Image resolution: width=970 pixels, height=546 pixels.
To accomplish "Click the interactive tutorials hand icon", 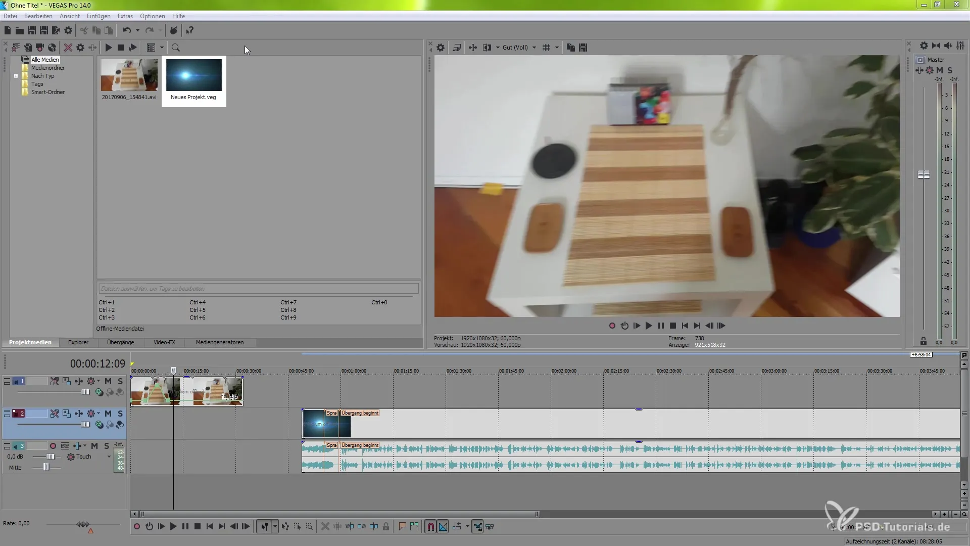I will pyautogui.click(x=174, y=31).
